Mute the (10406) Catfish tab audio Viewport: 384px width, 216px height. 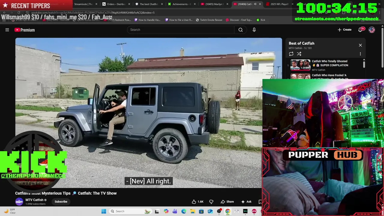(x=255, y=4)
